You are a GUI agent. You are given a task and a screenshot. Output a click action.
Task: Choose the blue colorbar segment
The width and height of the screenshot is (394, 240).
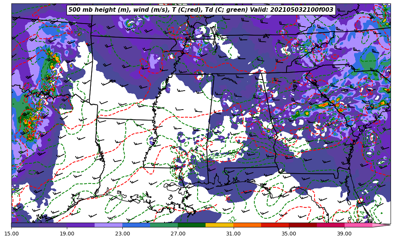click(x=136, y=225)
